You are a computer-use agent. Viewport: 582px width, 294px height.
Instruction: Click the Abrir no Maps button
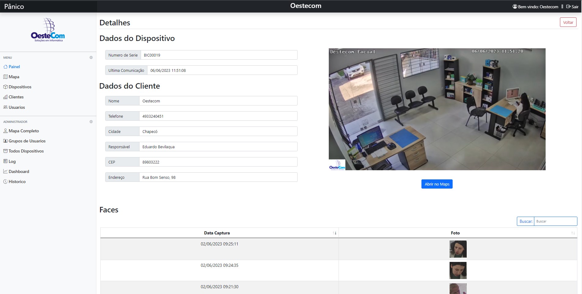tap(437, 184)
